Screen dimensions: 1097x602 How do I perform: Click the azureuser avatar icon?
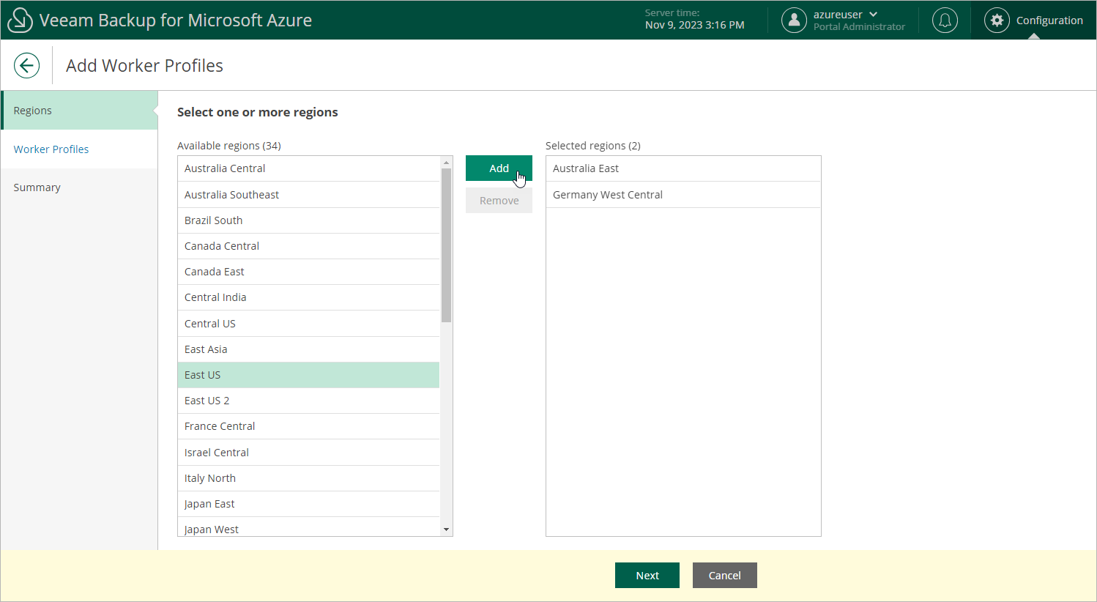point(794,20)
